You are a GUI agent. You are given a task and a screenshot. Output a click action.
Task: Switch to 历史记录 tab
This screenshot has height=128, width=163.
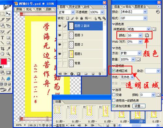pyautogui.click(x=75, y=7)
